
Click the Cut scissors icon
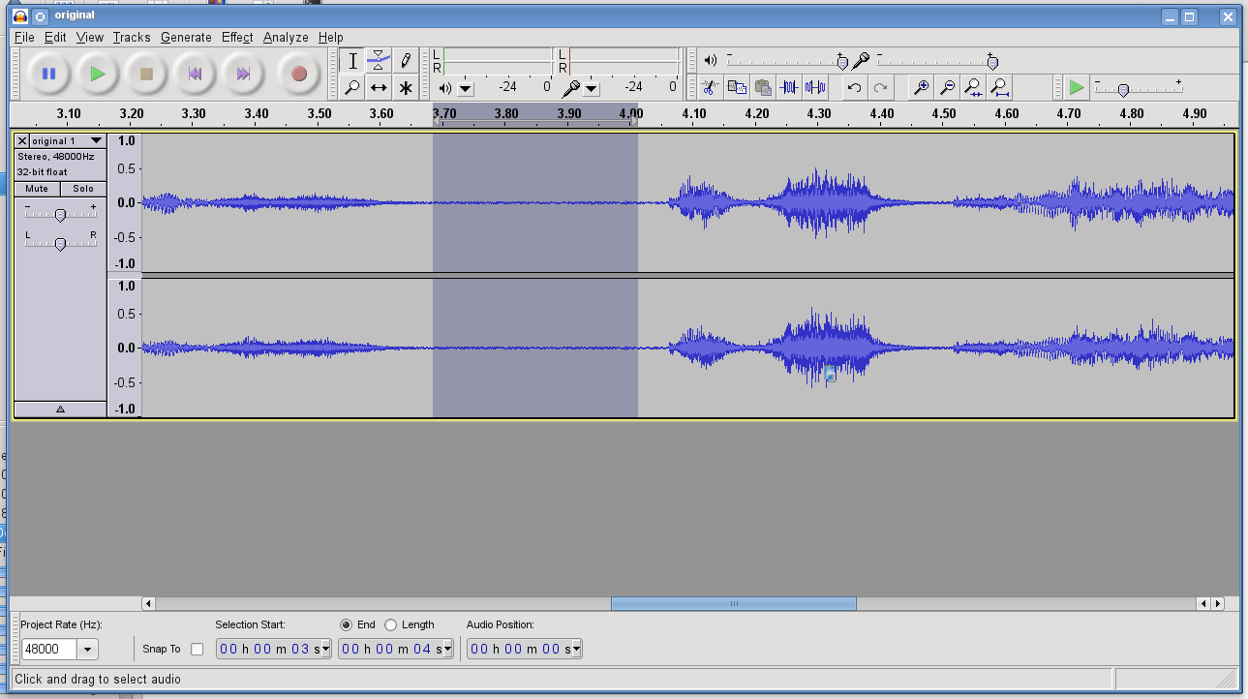[710, 88]
